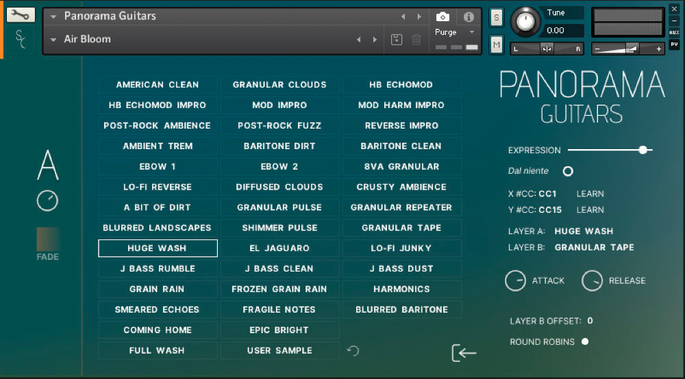Expand the Panorama Guitars instrument dropdown
Viewport: 685px width, 379px height.
53,17
